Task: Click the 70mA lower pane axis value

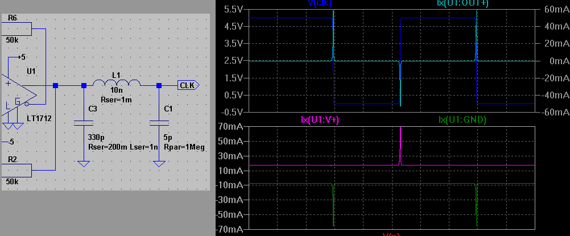Action: tap(230, 127)
